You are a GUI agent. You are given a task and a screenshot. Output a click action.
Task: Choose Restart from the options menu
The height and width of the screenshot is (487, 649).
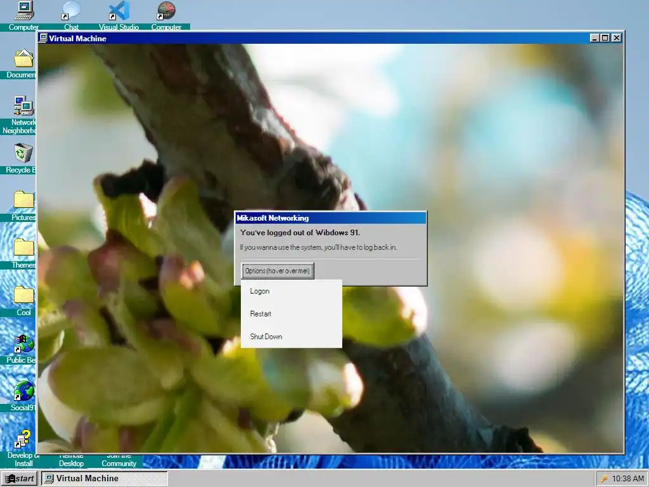pos(292,314)
